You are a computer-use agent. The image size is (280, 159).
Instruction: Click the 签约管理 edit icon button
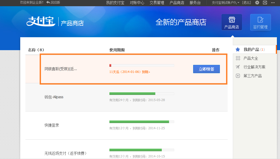pos(260,22)
